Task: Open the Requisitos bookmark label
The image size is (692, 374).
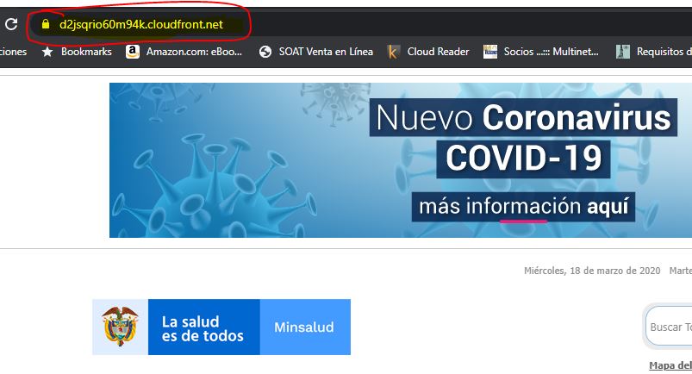Action: [x=664, y=52]
